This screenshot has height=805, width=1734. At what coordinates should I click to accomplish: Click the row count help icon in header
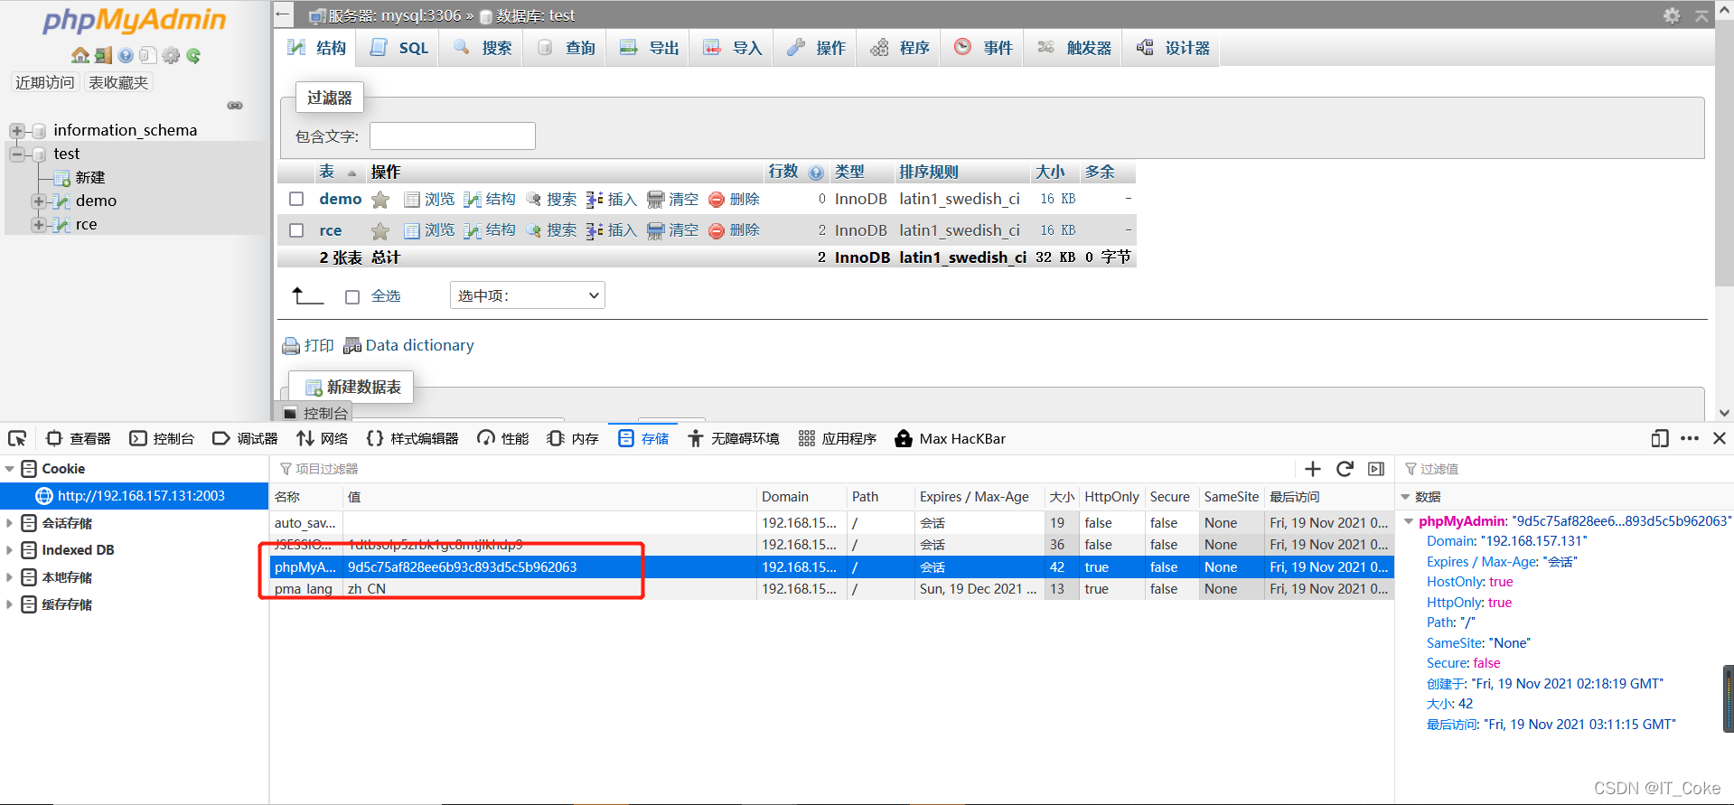click(816, 173)
